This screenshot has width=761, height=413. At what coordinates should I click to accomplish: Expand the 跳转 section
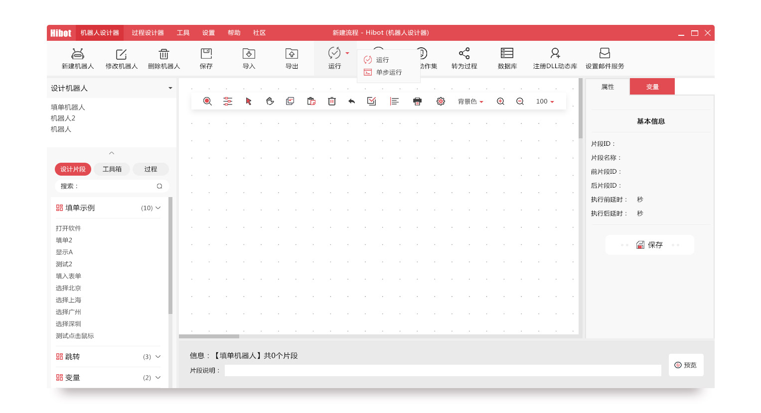point(158,357)
